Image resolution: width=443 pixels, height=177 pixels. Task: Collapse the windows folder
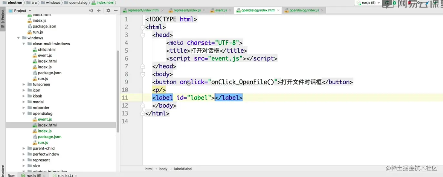[x=19, y=38]
